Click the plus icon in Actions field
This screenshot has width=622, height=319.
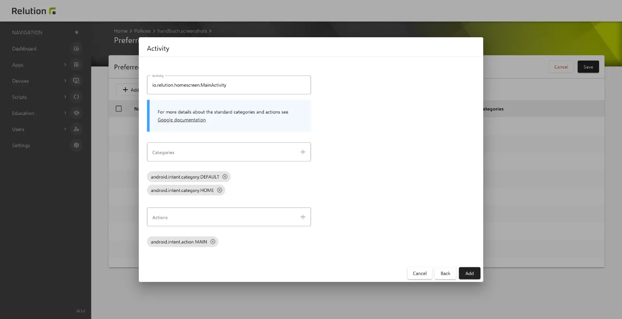pos(303,217)
